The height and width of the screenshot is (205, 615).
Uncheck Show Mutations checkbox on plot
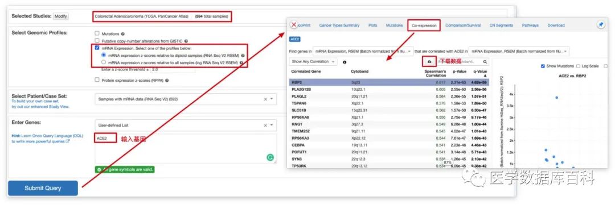[x=543, y=66]
